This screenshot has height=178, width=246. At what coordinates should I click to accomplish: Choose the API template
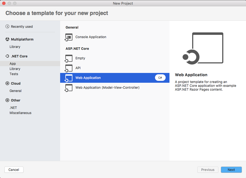[x=115, y=68]
